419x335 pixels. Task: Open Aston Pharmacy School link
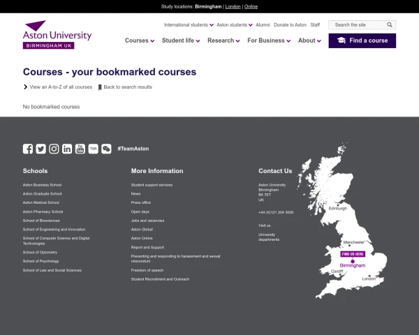pyautogui.click(x=43, y=211)
